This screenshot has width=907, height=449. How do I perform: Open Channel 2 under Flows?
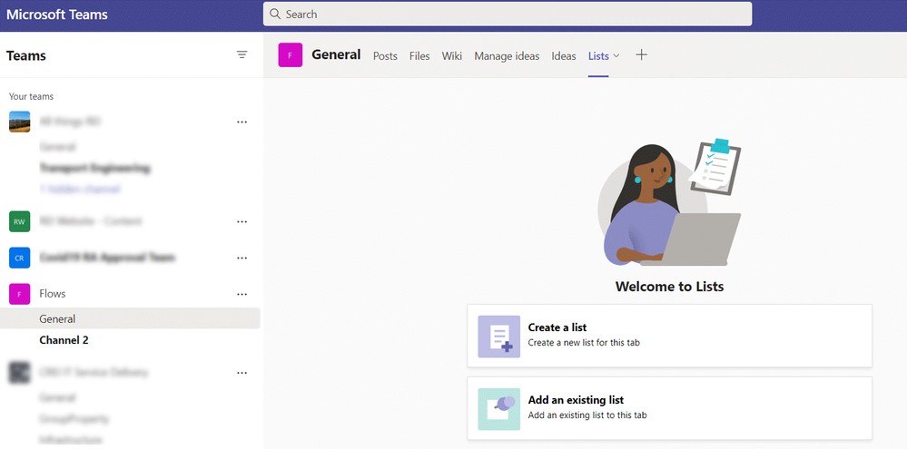point(64,340)
